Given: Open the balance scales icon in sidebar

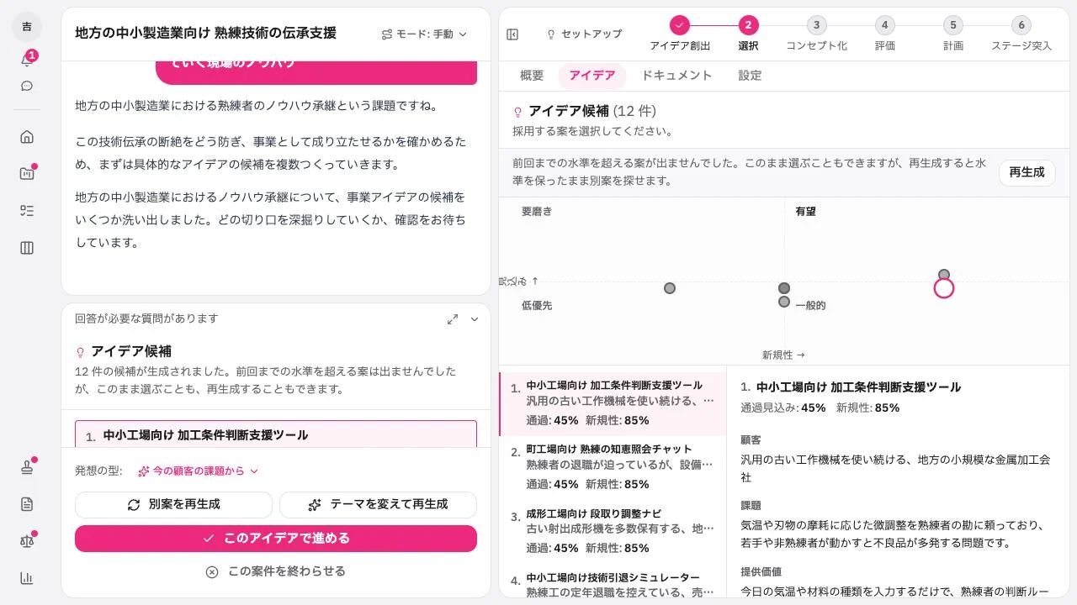Looking at the screenshot, I should tap(27, 541).
